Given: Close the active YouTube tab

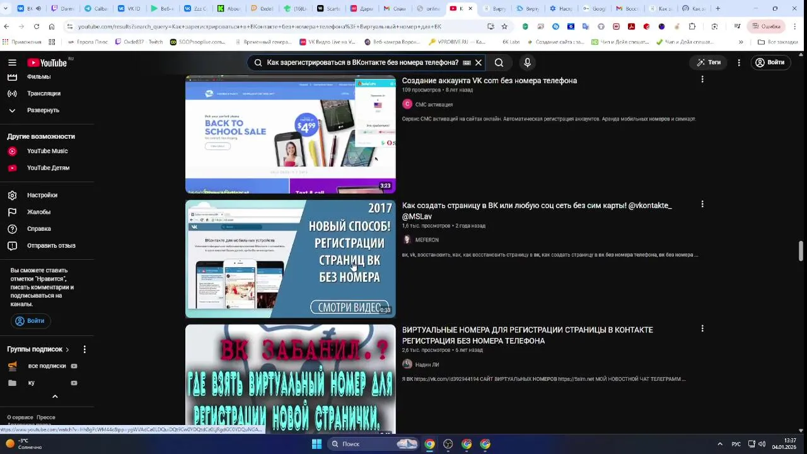Looking at the screenshot, I should click(470, 9).
